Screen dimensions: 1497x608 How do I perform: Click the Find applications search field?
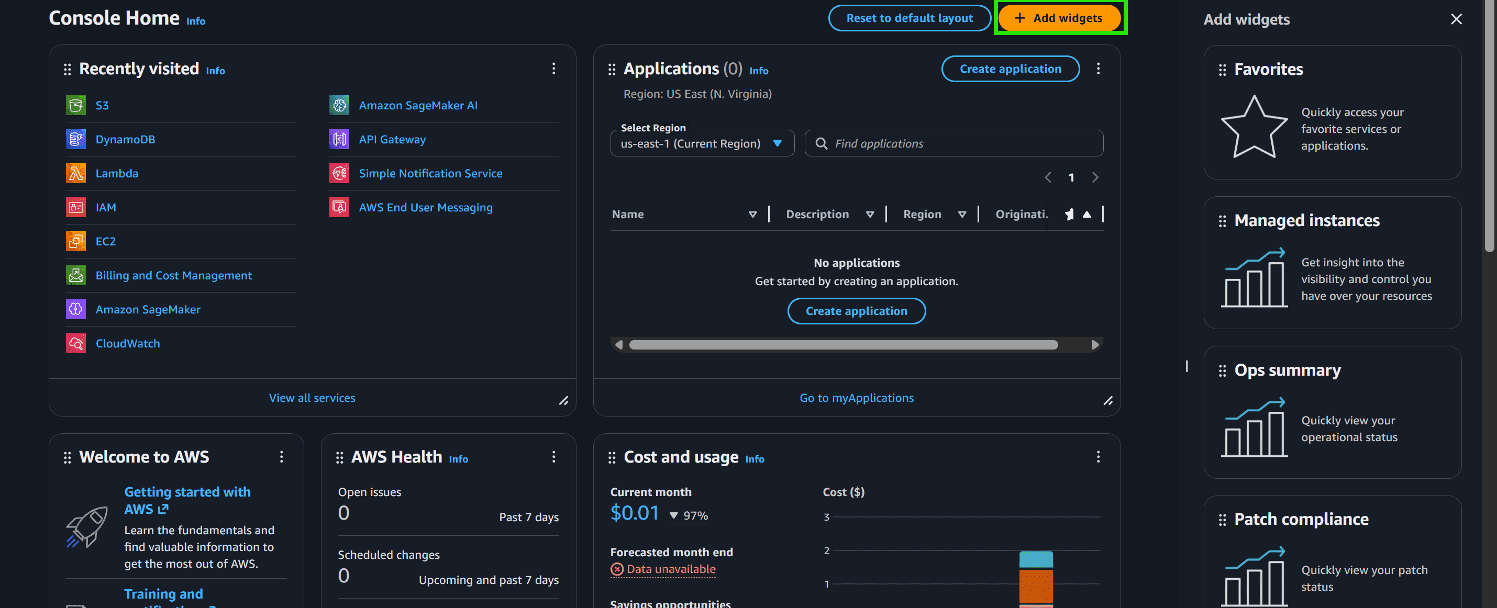[953, 143]
